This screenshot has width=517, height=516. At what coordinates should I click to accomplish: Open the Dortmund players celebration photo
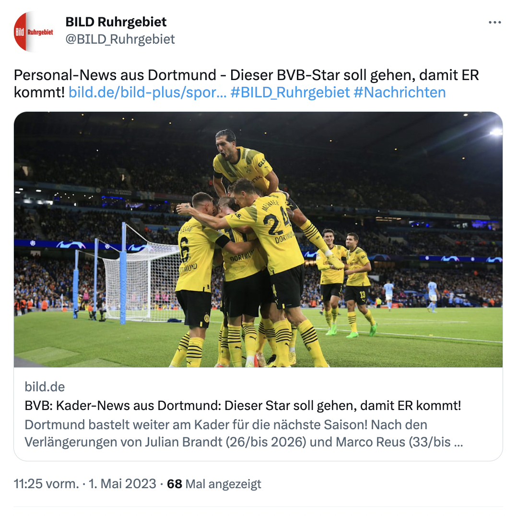258,240
